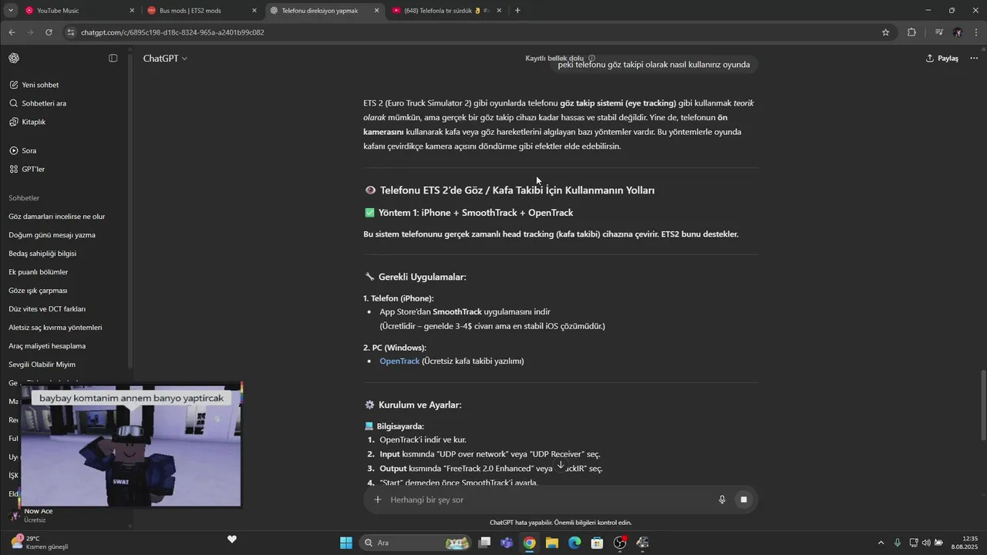Open chat 'Düz vites ve DCT farkları'
This screenshot has width=987, height=555.
(x=47, y=309)
